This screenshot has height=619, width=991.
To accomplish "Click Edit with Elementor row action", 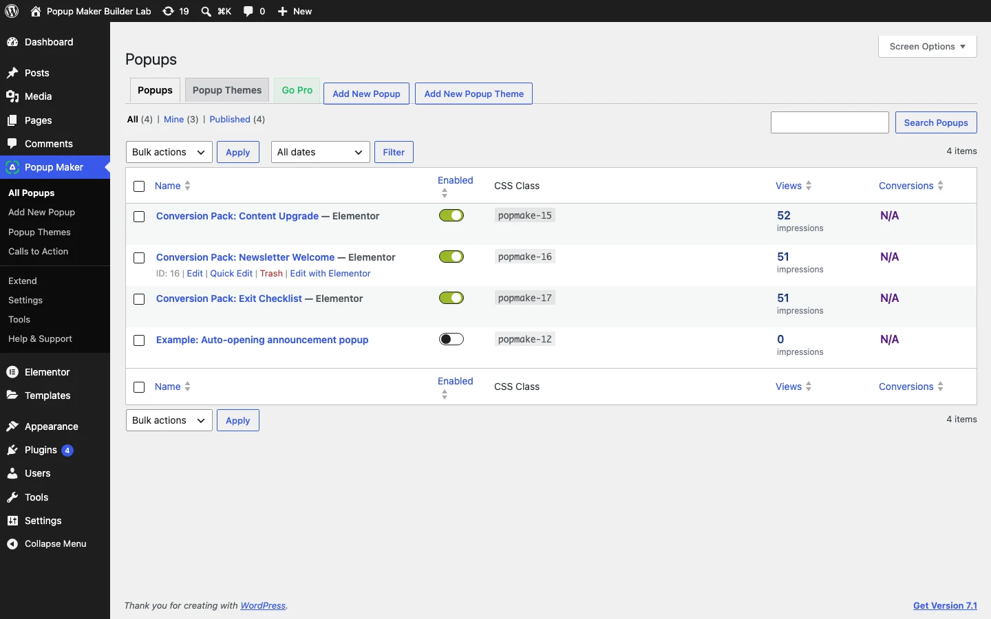I will tap(330, 274).
